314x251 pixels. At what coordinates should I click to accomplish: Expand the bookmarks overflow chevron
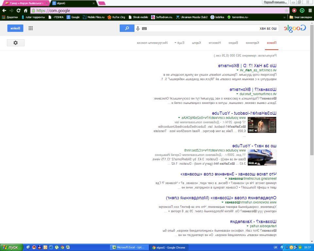point(284,17)
